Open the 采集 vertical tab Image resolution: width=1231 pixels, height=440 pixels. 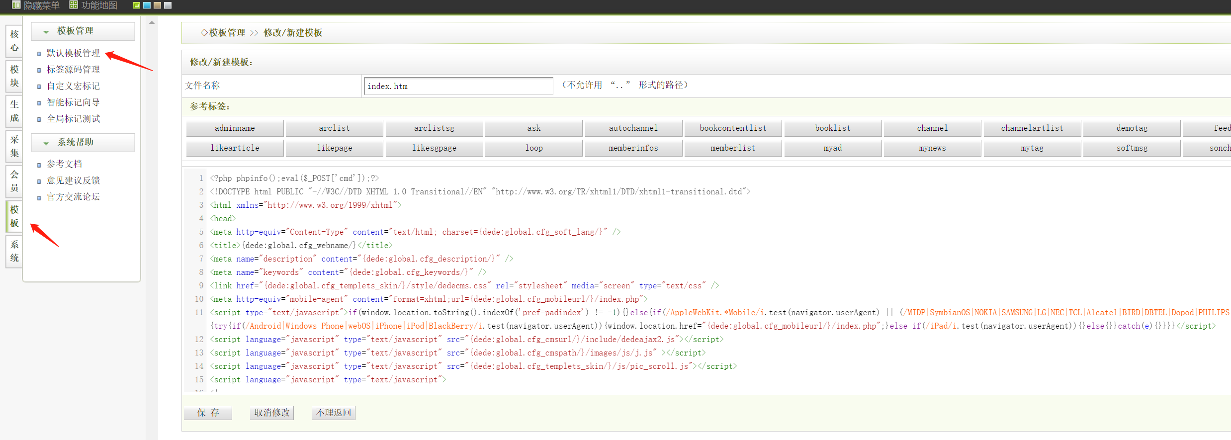[x=14, y=146]
